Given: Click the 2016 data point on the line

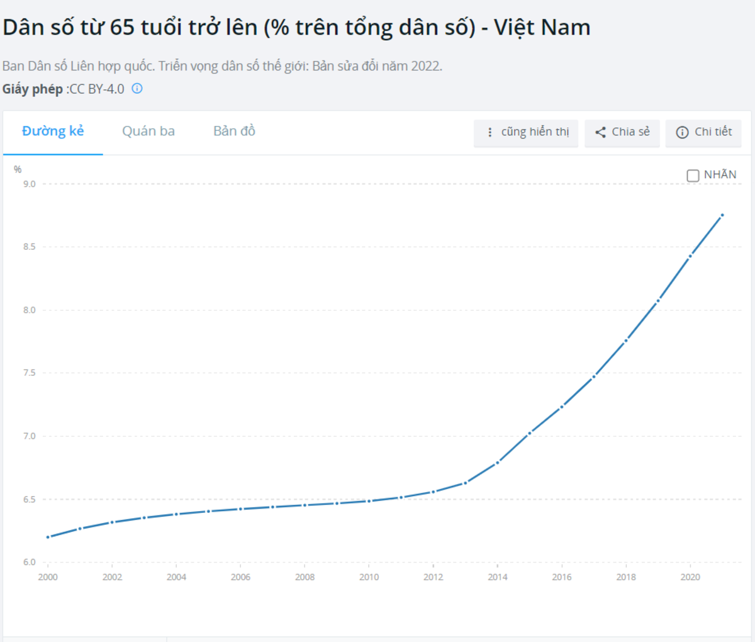Looking at the screenshot, I should pyautogui.click(x=562, y=407).
